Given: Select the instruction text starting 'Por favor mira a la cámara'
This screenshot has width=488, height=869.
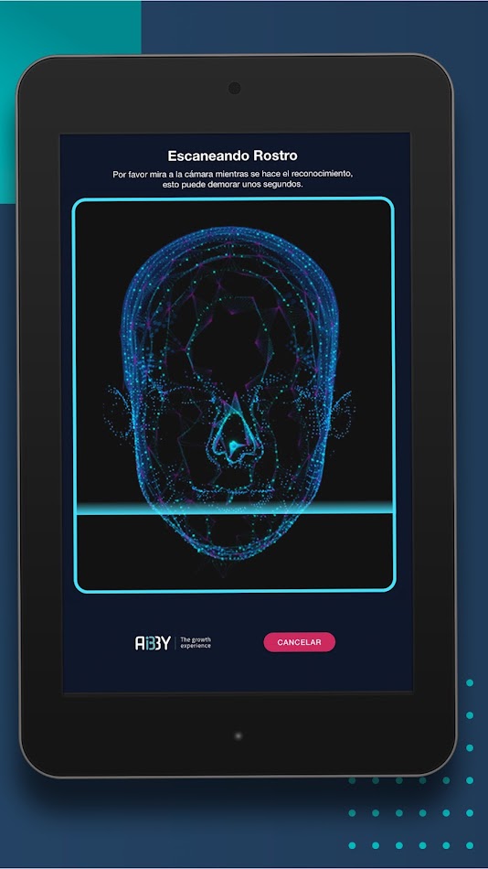Looking at the screenshot, I should point(233,179).
